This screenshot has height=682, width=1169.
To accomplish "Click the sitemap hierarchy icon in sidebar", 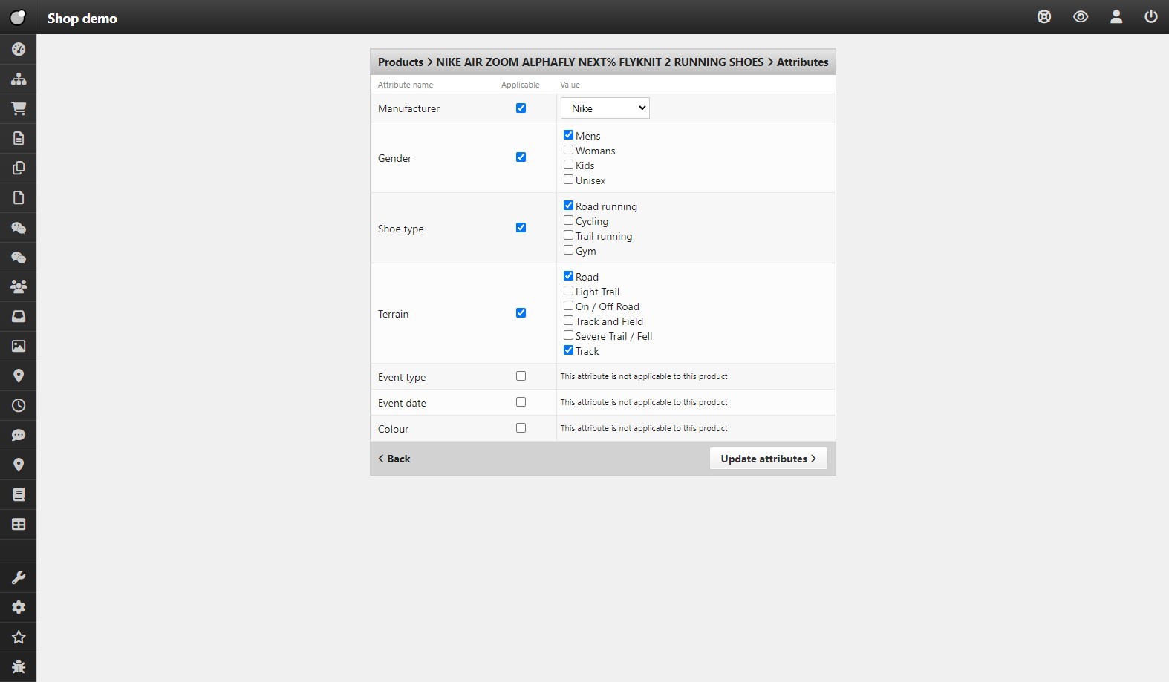I will 19,79.
